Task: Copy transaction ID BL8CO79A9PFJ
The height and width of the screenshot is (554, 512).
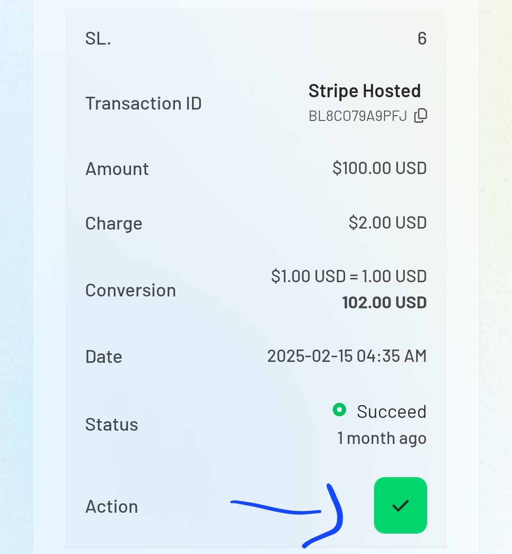Action: 421,116
